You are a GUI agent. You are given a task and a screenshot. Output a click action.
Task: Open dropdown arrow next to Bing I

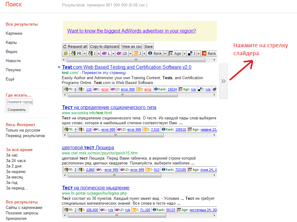144,54
